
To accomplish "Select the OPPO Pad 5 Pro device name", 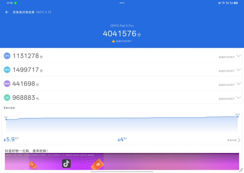I will pyautogui.click(x=122, y=26).
